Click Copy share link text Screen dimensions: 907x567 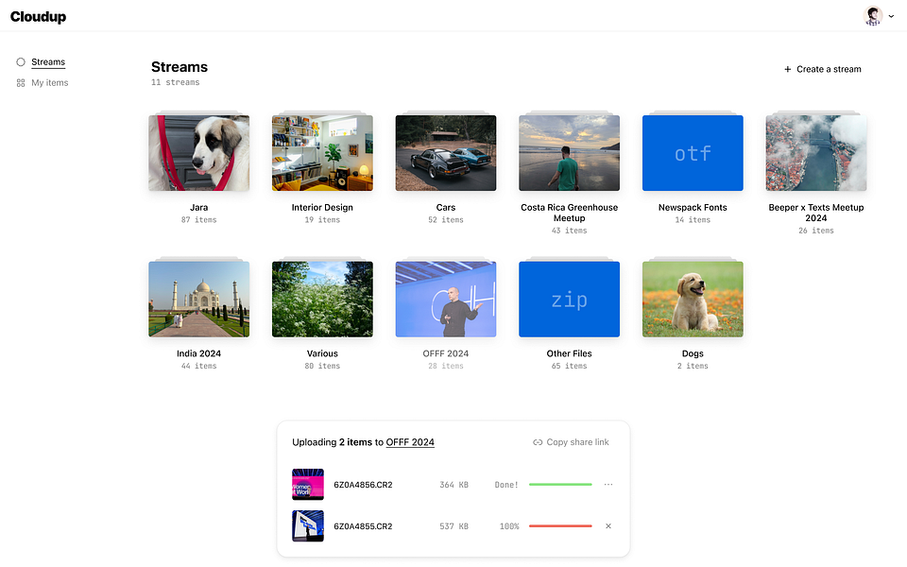click(578, 442)
